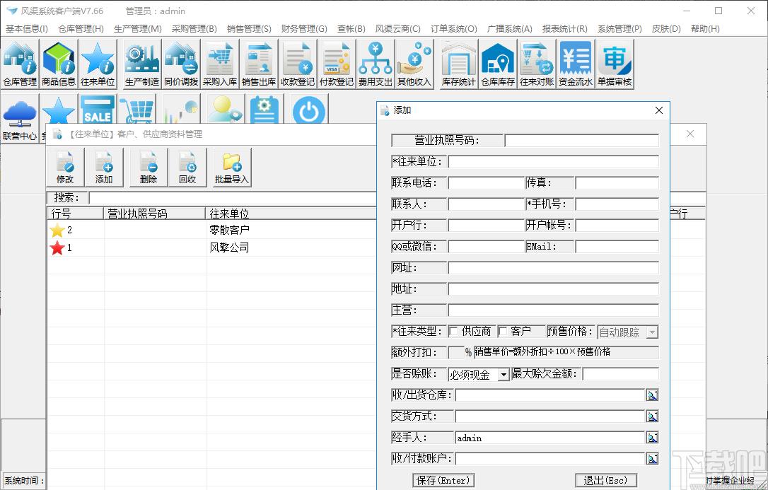Click the 保存(Enter) button
Image resolution: width=768 pixels, height=490 pixels.
(443, 480)
